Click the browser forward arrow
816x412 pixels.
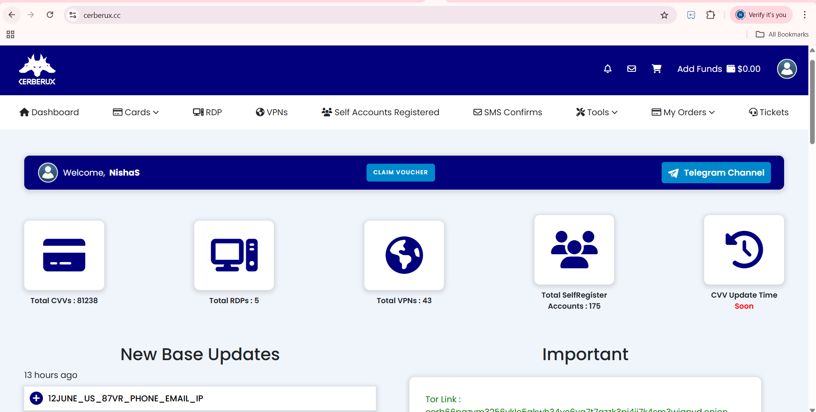[x=31, y=15]
